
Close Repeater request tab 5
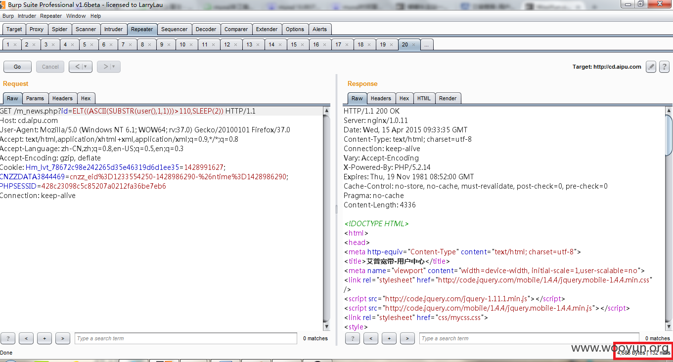coord(92,45)
